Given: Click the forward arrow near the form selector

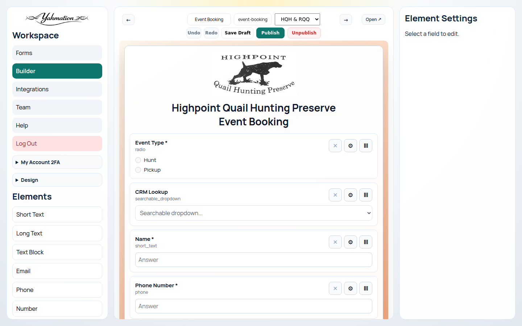Looking at the screenshot, I should pos(345,20).
